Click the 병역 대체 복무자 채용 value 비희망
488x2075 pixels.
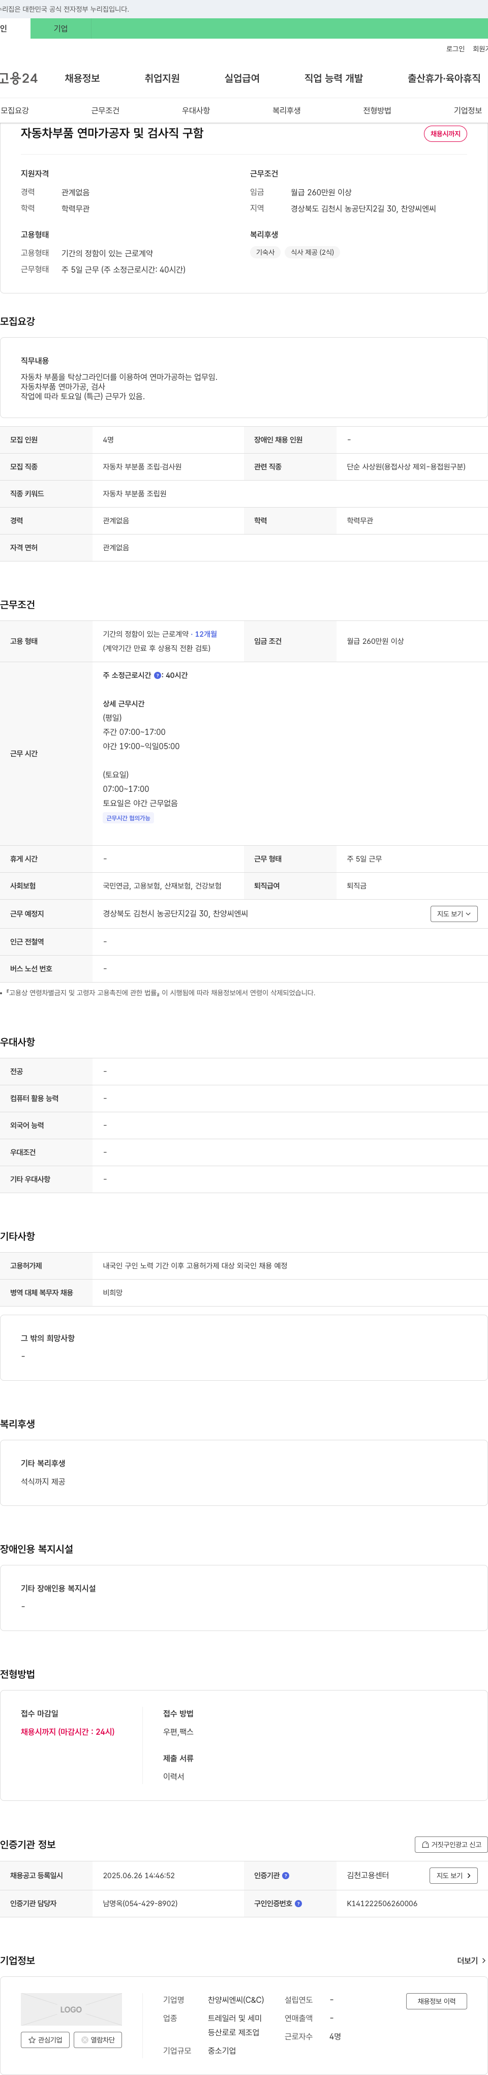(113, 1292)
